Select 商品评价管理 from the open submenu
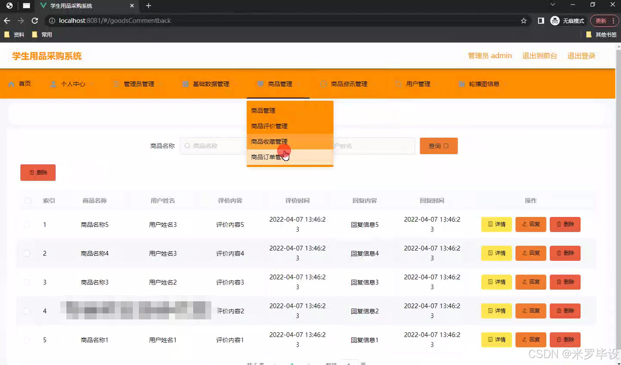The width and height of the screenshot is (621, 365). (268, 126)
